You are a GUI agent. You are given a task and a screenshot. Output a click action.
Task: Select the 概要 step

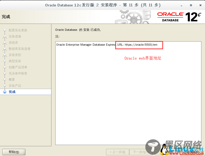tap(12, 80)
